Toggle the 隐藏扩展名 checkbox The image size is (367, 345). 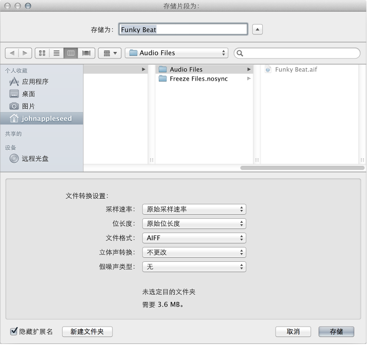pos(14,332)
